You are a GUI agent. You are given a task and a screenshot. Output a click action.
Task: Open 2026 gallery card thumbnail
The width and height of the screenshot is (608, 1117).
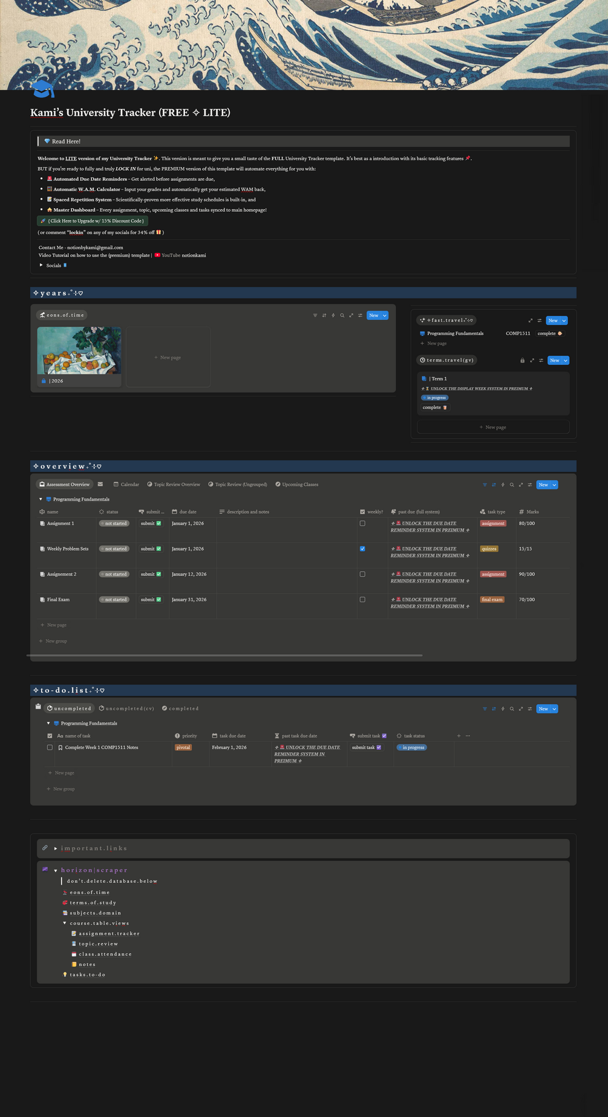pyautogui.click(x=79, y=350)
